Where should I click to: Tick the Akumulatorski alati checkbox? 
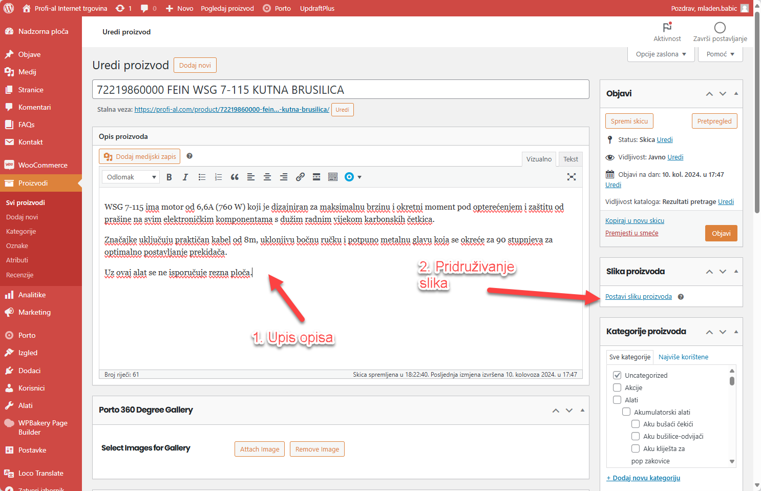click(x=626, y=412)
